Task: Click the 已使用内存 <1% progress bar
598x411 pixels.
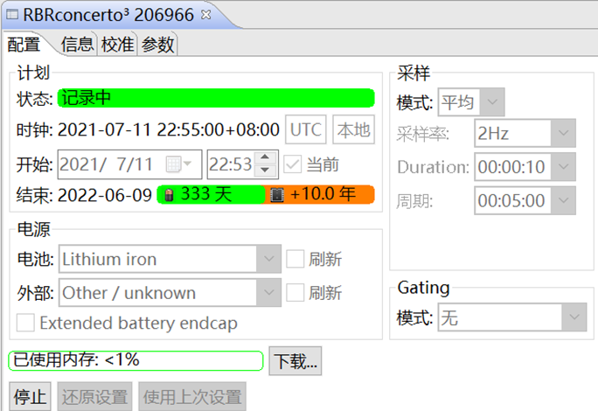Action: click(x=136, y=360)
